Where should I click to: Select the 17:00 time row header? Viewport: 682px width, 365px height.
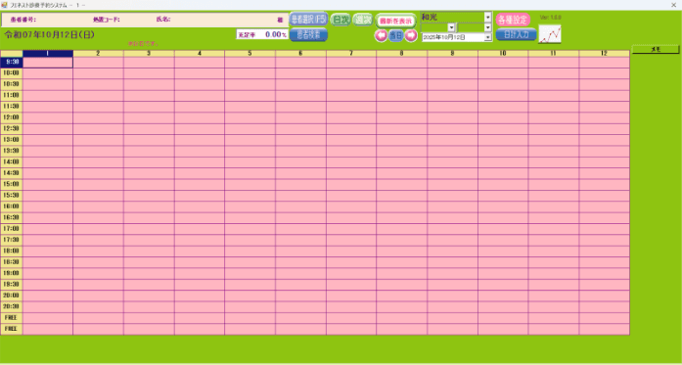point(12,229)
